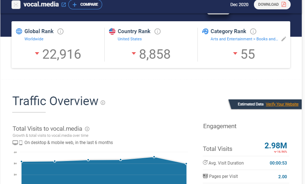Screen dimensions: 305x184
Task: Select the last data point on chart
Action: 186,164
